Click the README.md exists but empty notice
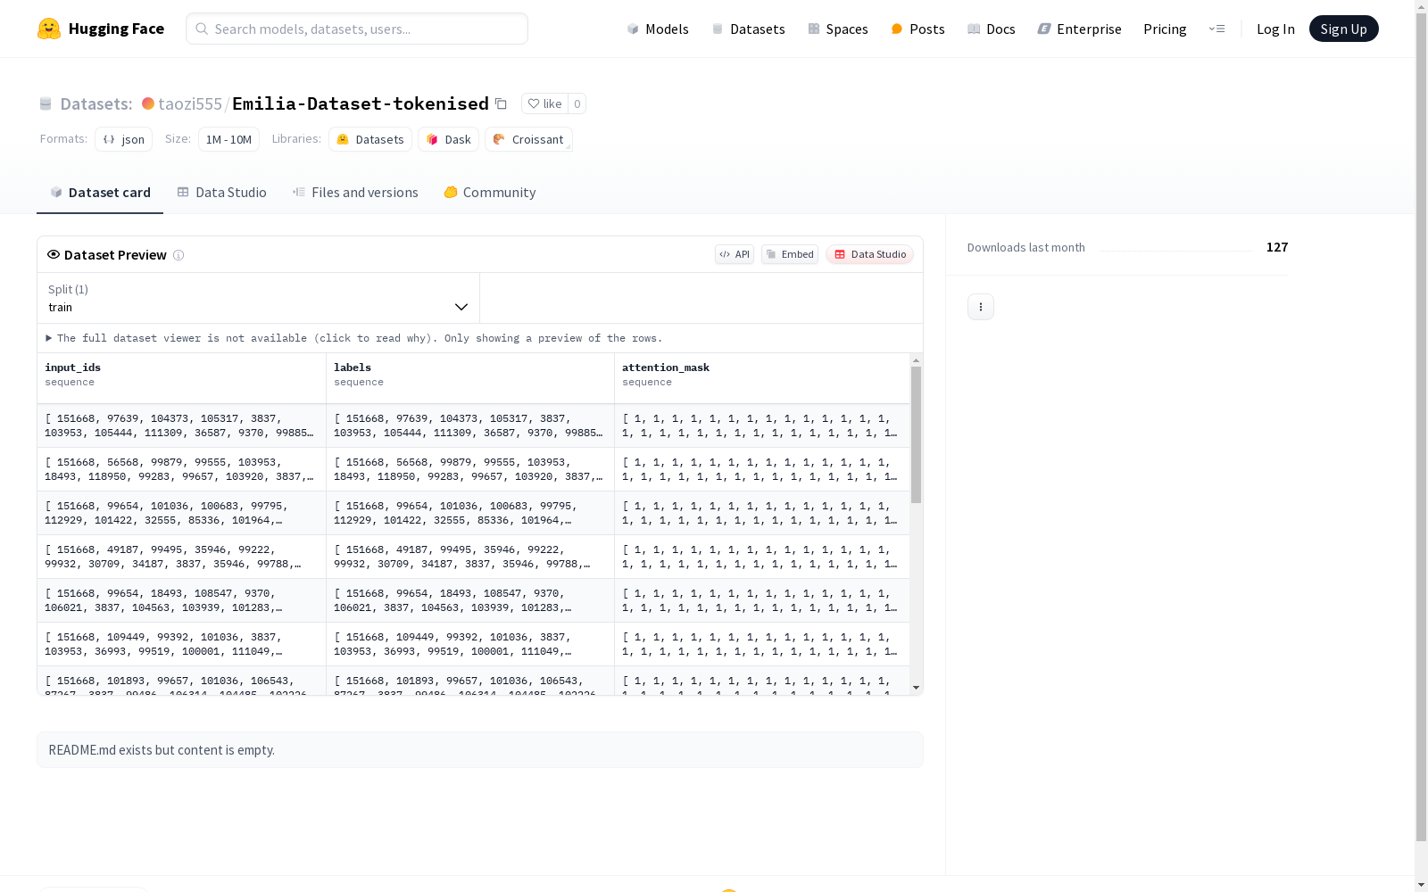1428x892 pixels. [480, 750]
